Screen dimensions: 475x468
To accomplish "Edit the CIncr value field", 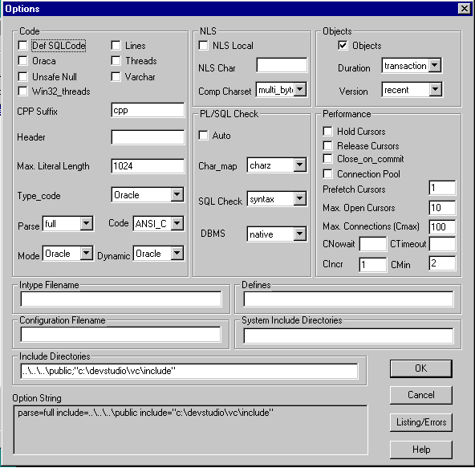I will point(373,265).
